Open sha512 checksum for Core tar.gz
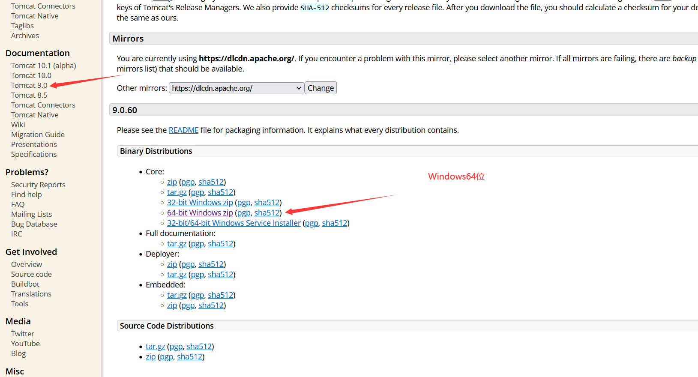This screenshot has height=377, width=698. (x=221, y=192)
